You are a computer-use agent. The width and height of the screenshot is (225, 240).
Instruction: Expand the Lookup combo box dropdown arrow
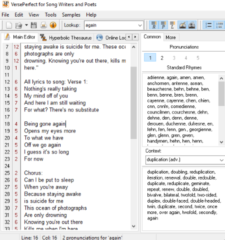click(140, 25)
